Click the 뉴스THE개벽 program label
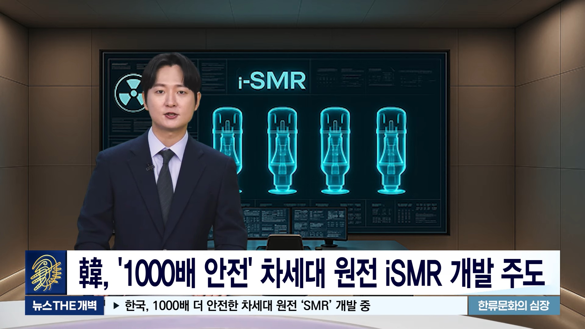The height and width of the screenshot is (329, 585). 65,306
